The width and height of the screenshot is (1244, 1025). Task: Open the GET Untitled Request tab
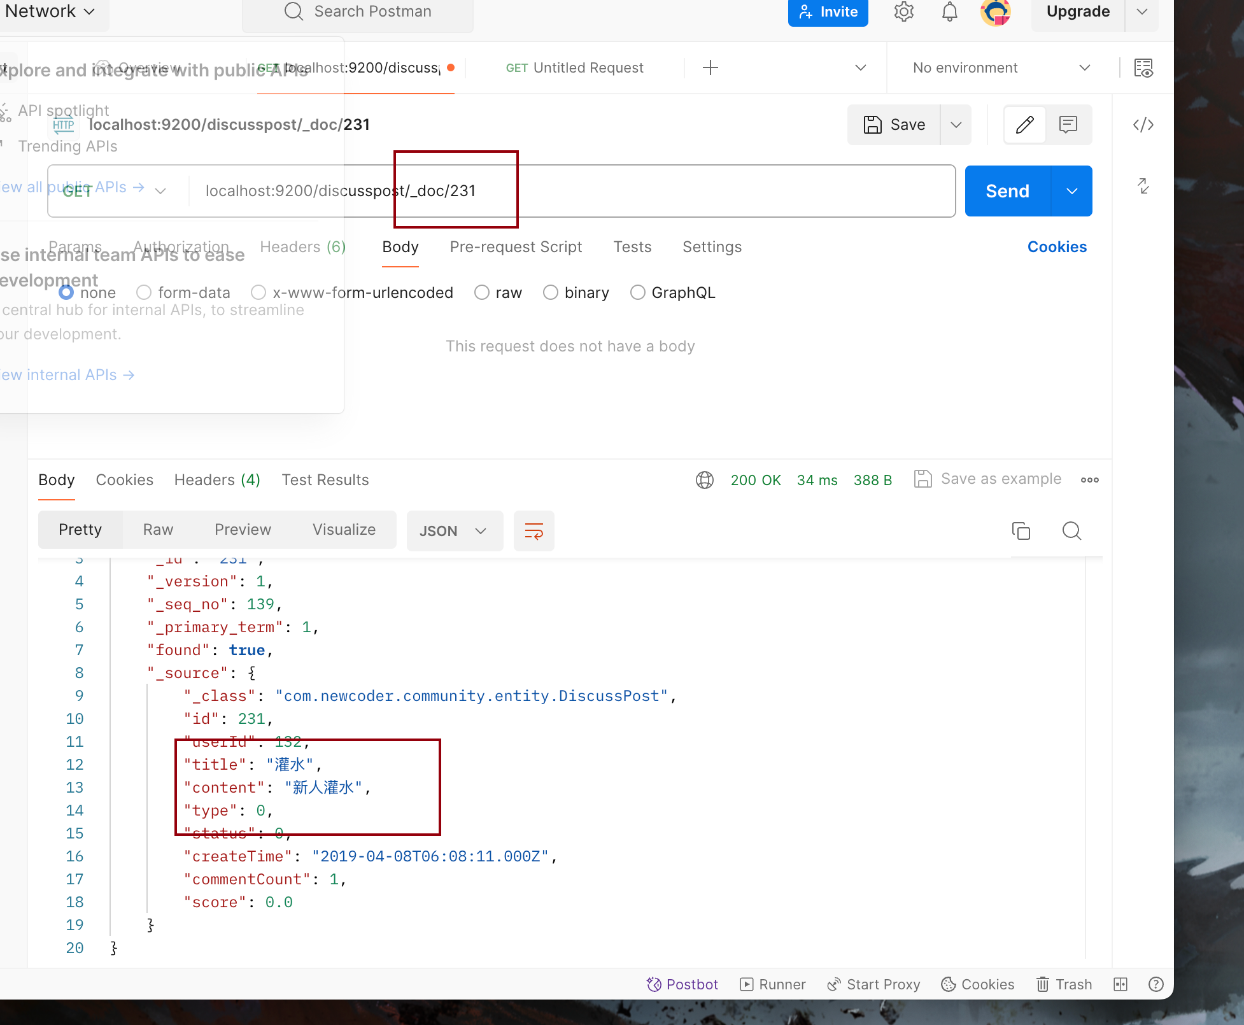[x=574, y=67]
